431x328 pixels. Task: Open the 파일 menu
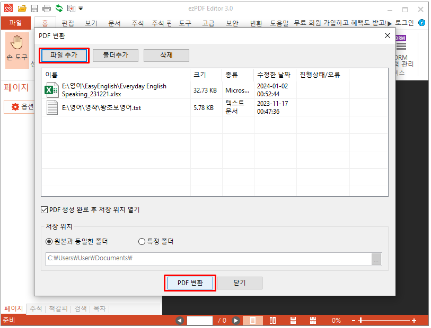pyautogui.click(x=16, y=23)
